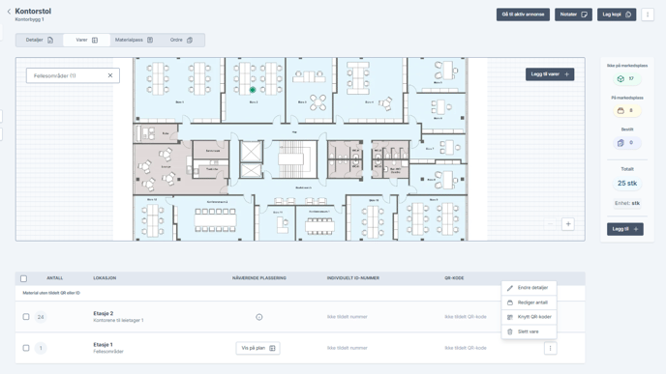The image size is (666, 374).
Task: Switch to the Detaljer tab
Action: [x=40, y=40]
